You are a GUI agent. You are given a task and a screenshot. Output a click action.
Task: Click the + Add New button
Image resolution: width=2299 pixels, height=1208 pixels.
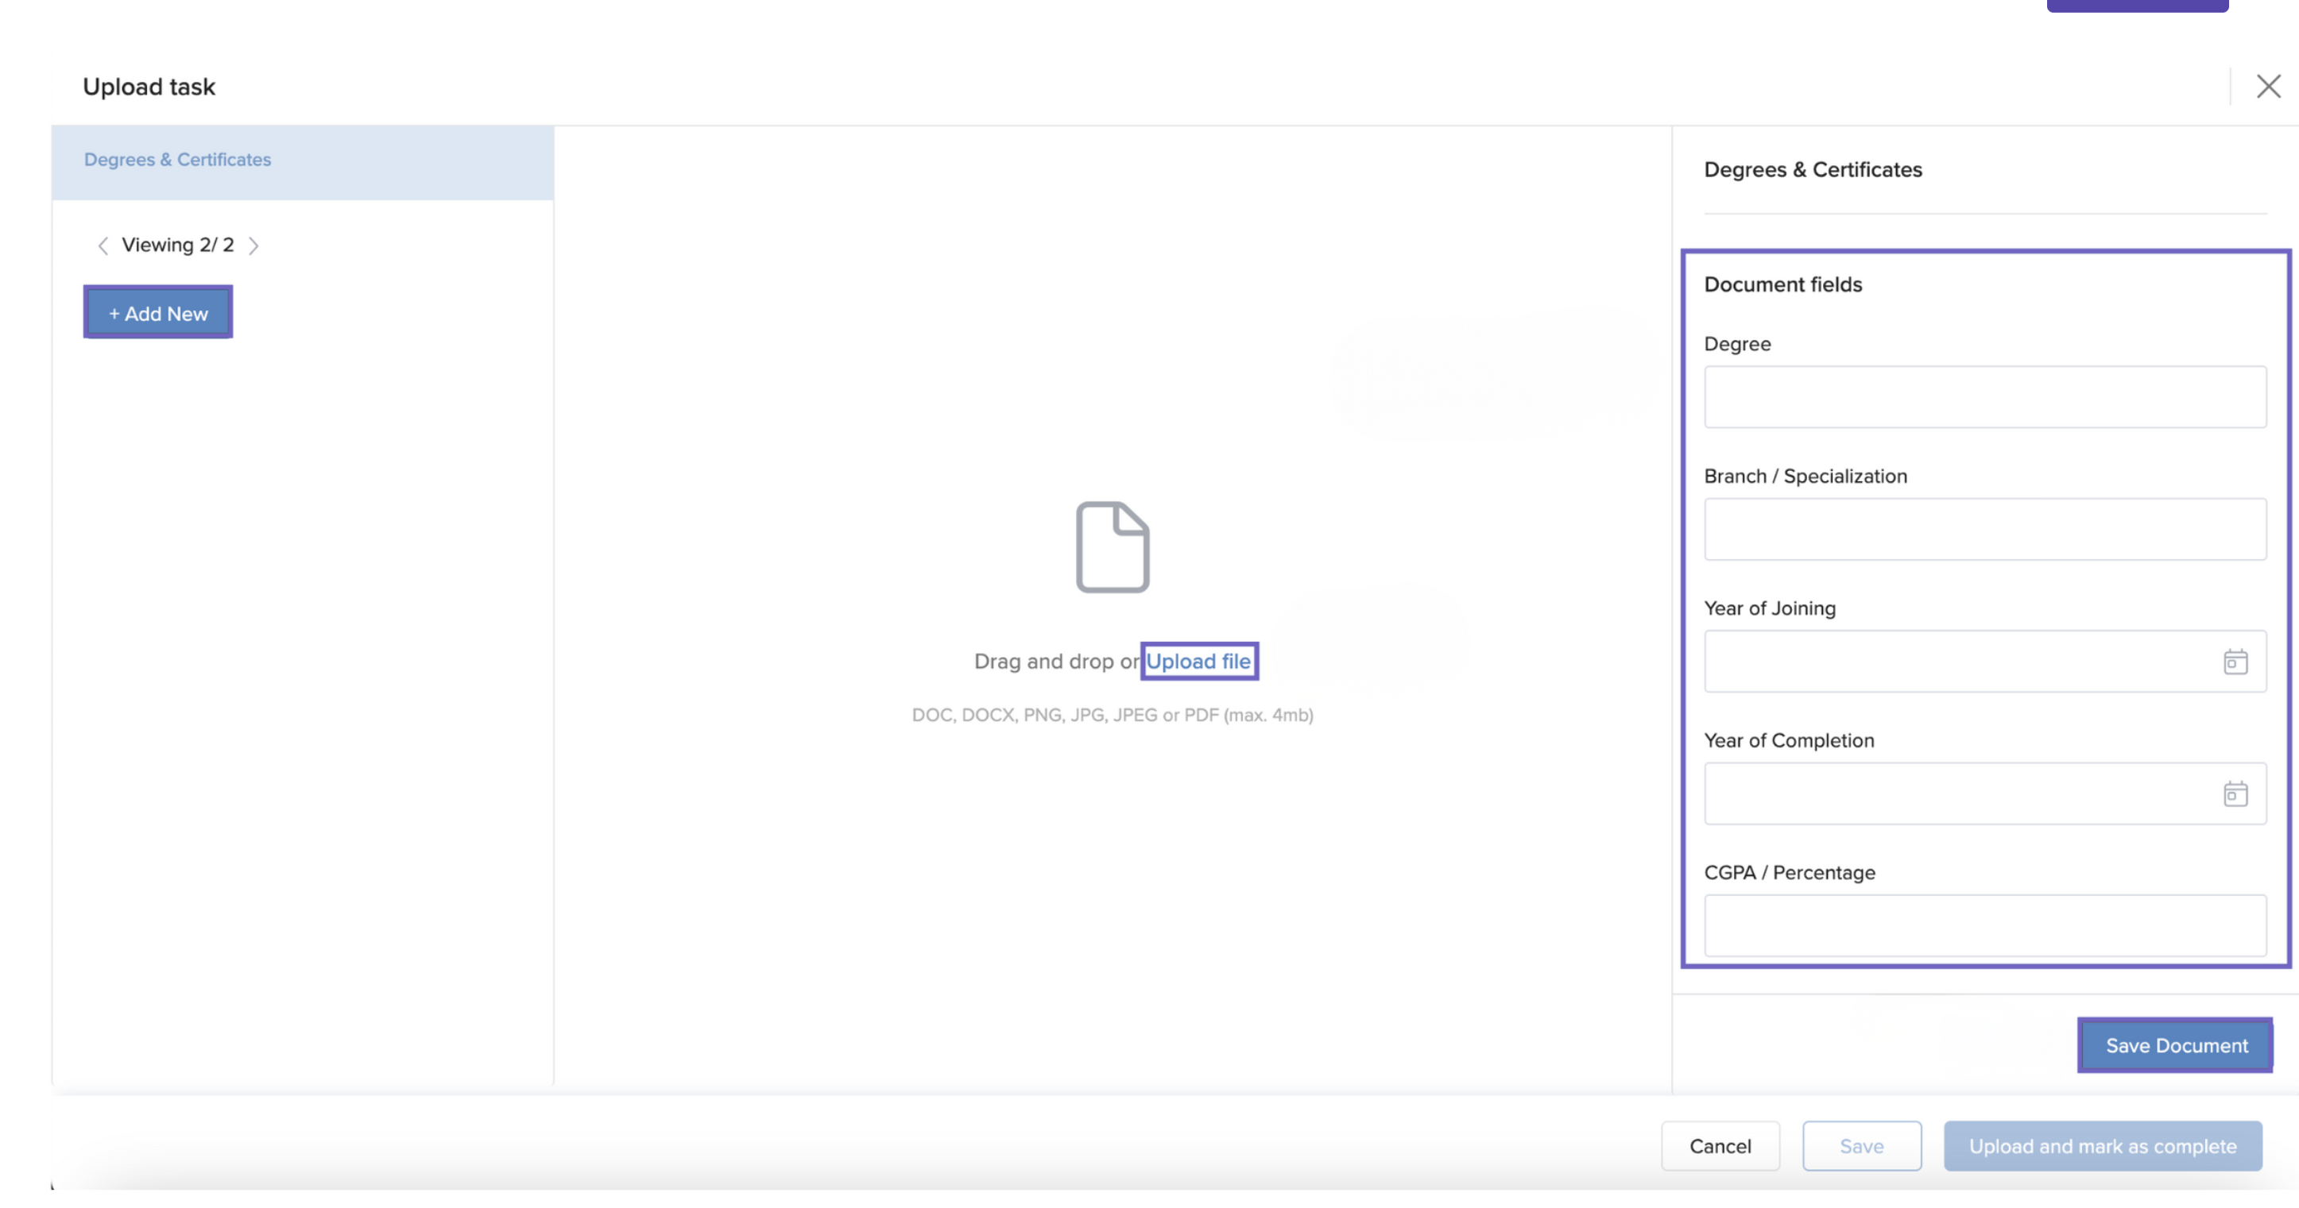pyautogui.click(x=158, y=313)
